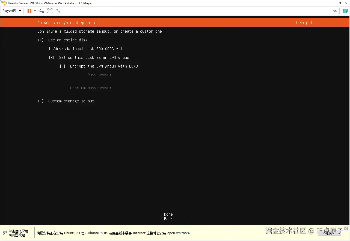
Task: Expand the power options arrow beside pause
Action: (x=35, y=11)
